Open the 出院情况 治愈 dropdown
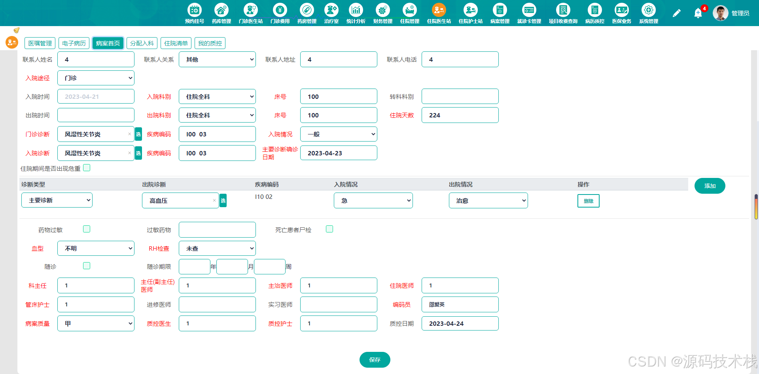 click(x=488, y=200)
